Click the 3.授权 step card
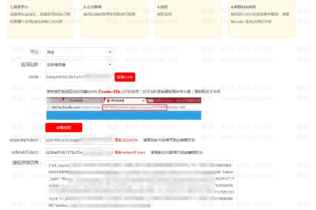This screenshot has height=210, width=316. click(188, 19)
